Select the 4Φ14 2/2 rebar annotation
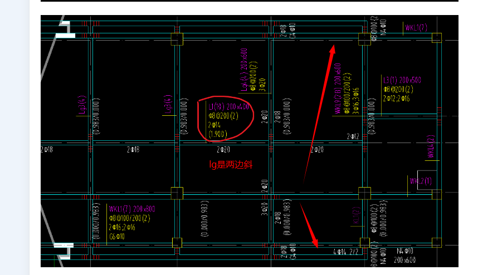Image resolution: width=478 pixels, height=275 pixels. 346,252
